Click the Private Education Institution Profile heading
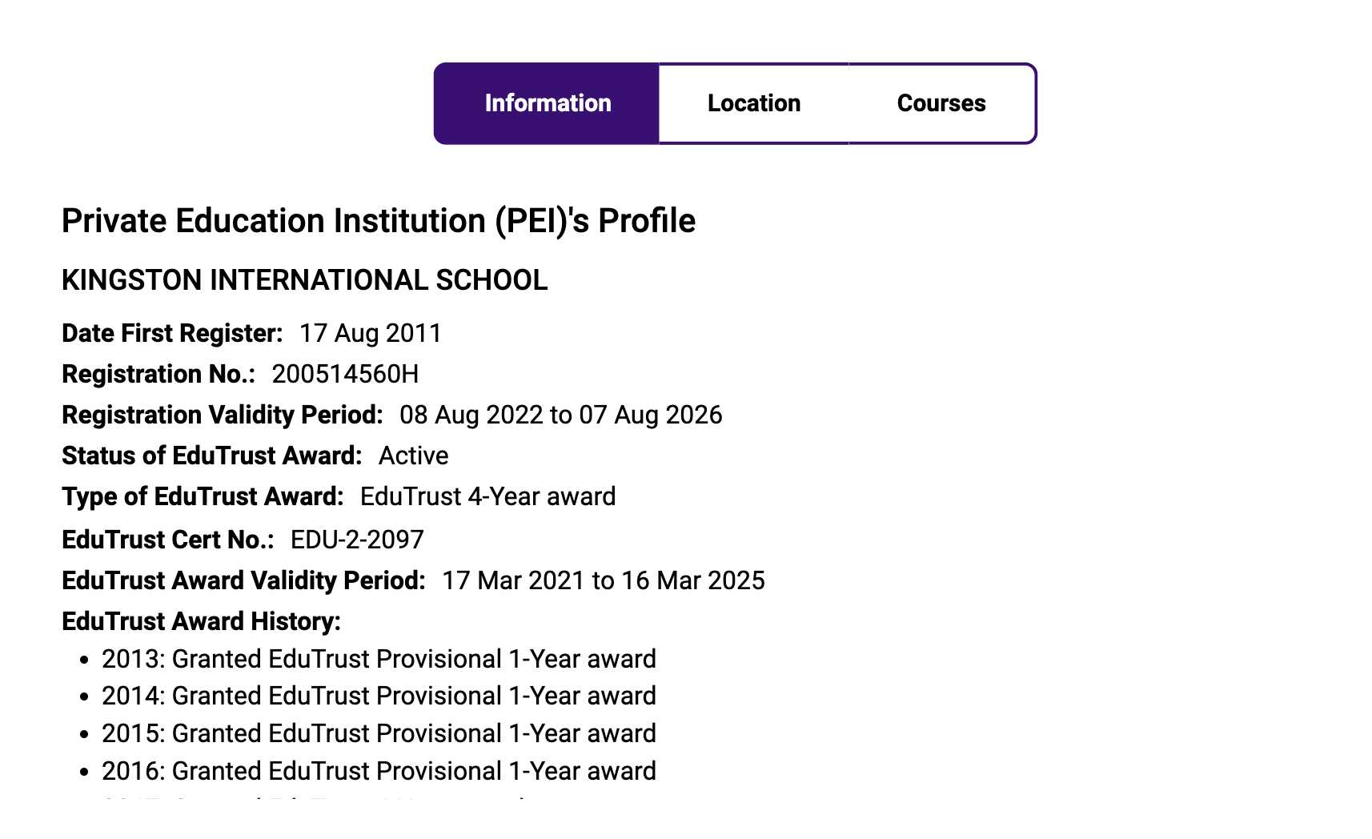This screenshot has height=839, width=1372. [378, 221]
